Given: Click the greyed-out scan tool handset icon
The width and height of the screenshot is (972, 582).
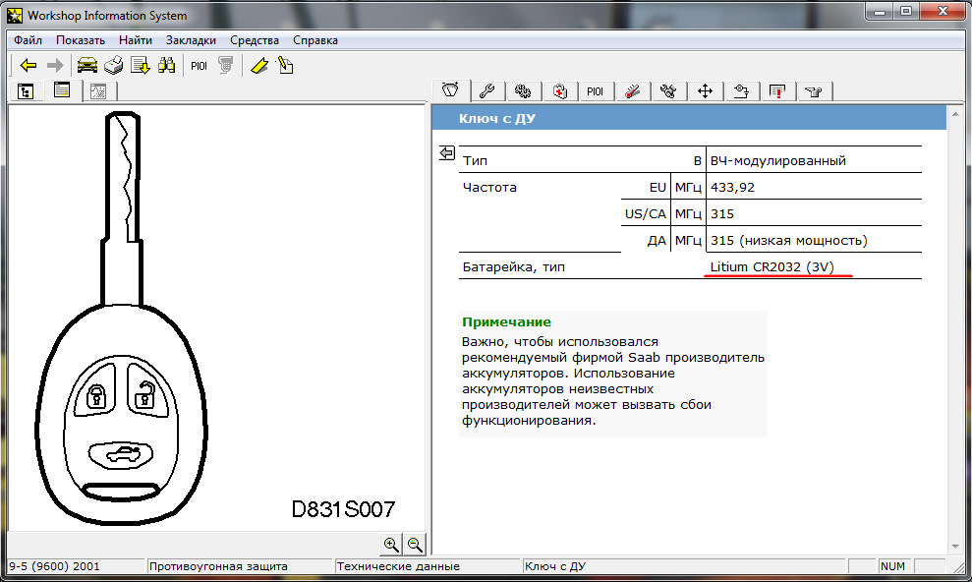Looking at the screenshot, I should 226,65.
